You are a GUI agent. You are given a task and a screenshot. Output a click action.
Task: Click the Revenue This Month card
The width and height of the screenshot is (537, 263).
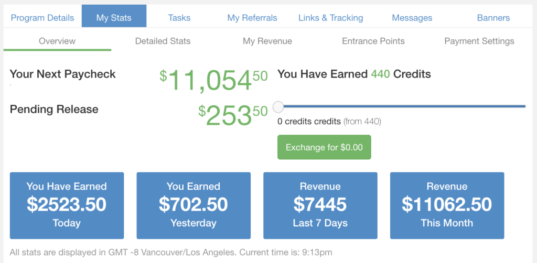(x=447, y=205)
